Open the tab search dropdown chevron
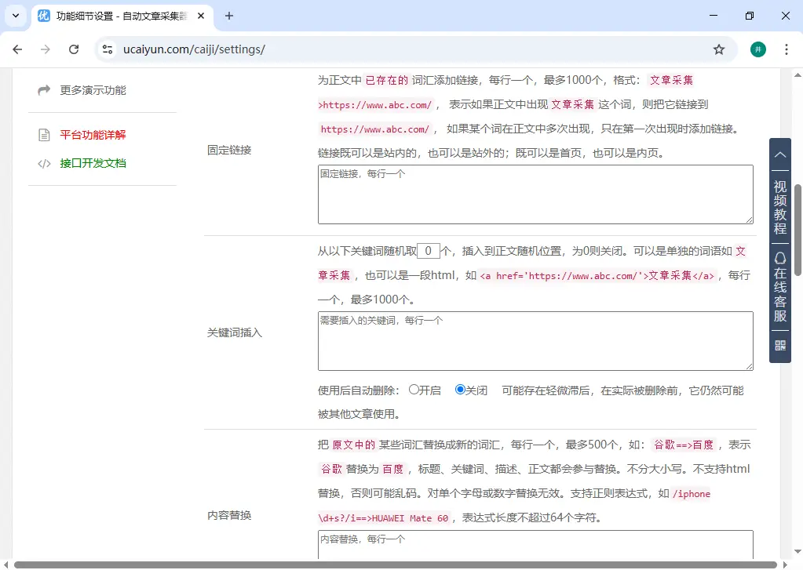Image resolution: width=803 pixels, height=570 pixels. click(14, 16)
